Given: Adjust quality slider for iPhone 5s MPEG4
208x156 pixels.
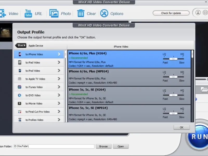Looking at the screenshot, I should click(x=173, y=113).
